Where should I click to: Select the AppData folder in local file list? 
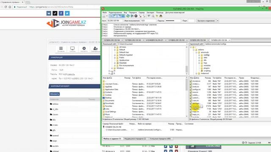tap(108, 87)
